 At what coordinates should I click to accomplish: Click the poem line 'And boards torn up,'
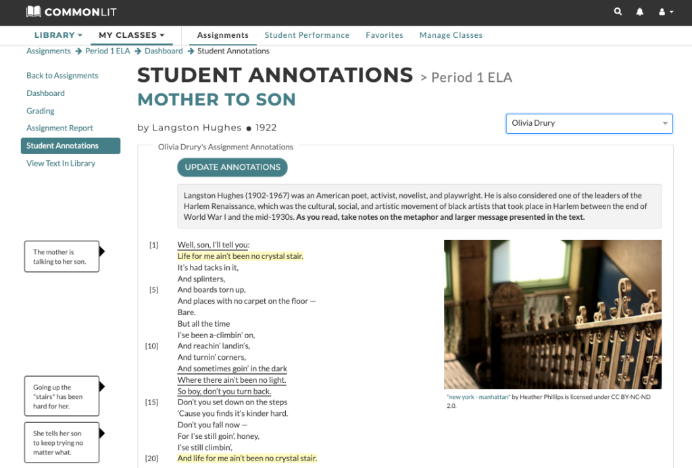pyautogui.click(x=212, y=289)
